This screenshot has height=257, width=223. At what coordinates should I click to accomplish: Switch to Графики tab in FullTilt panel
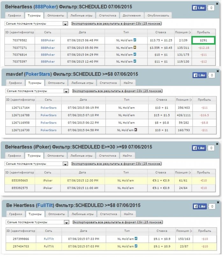pos(16,214)
